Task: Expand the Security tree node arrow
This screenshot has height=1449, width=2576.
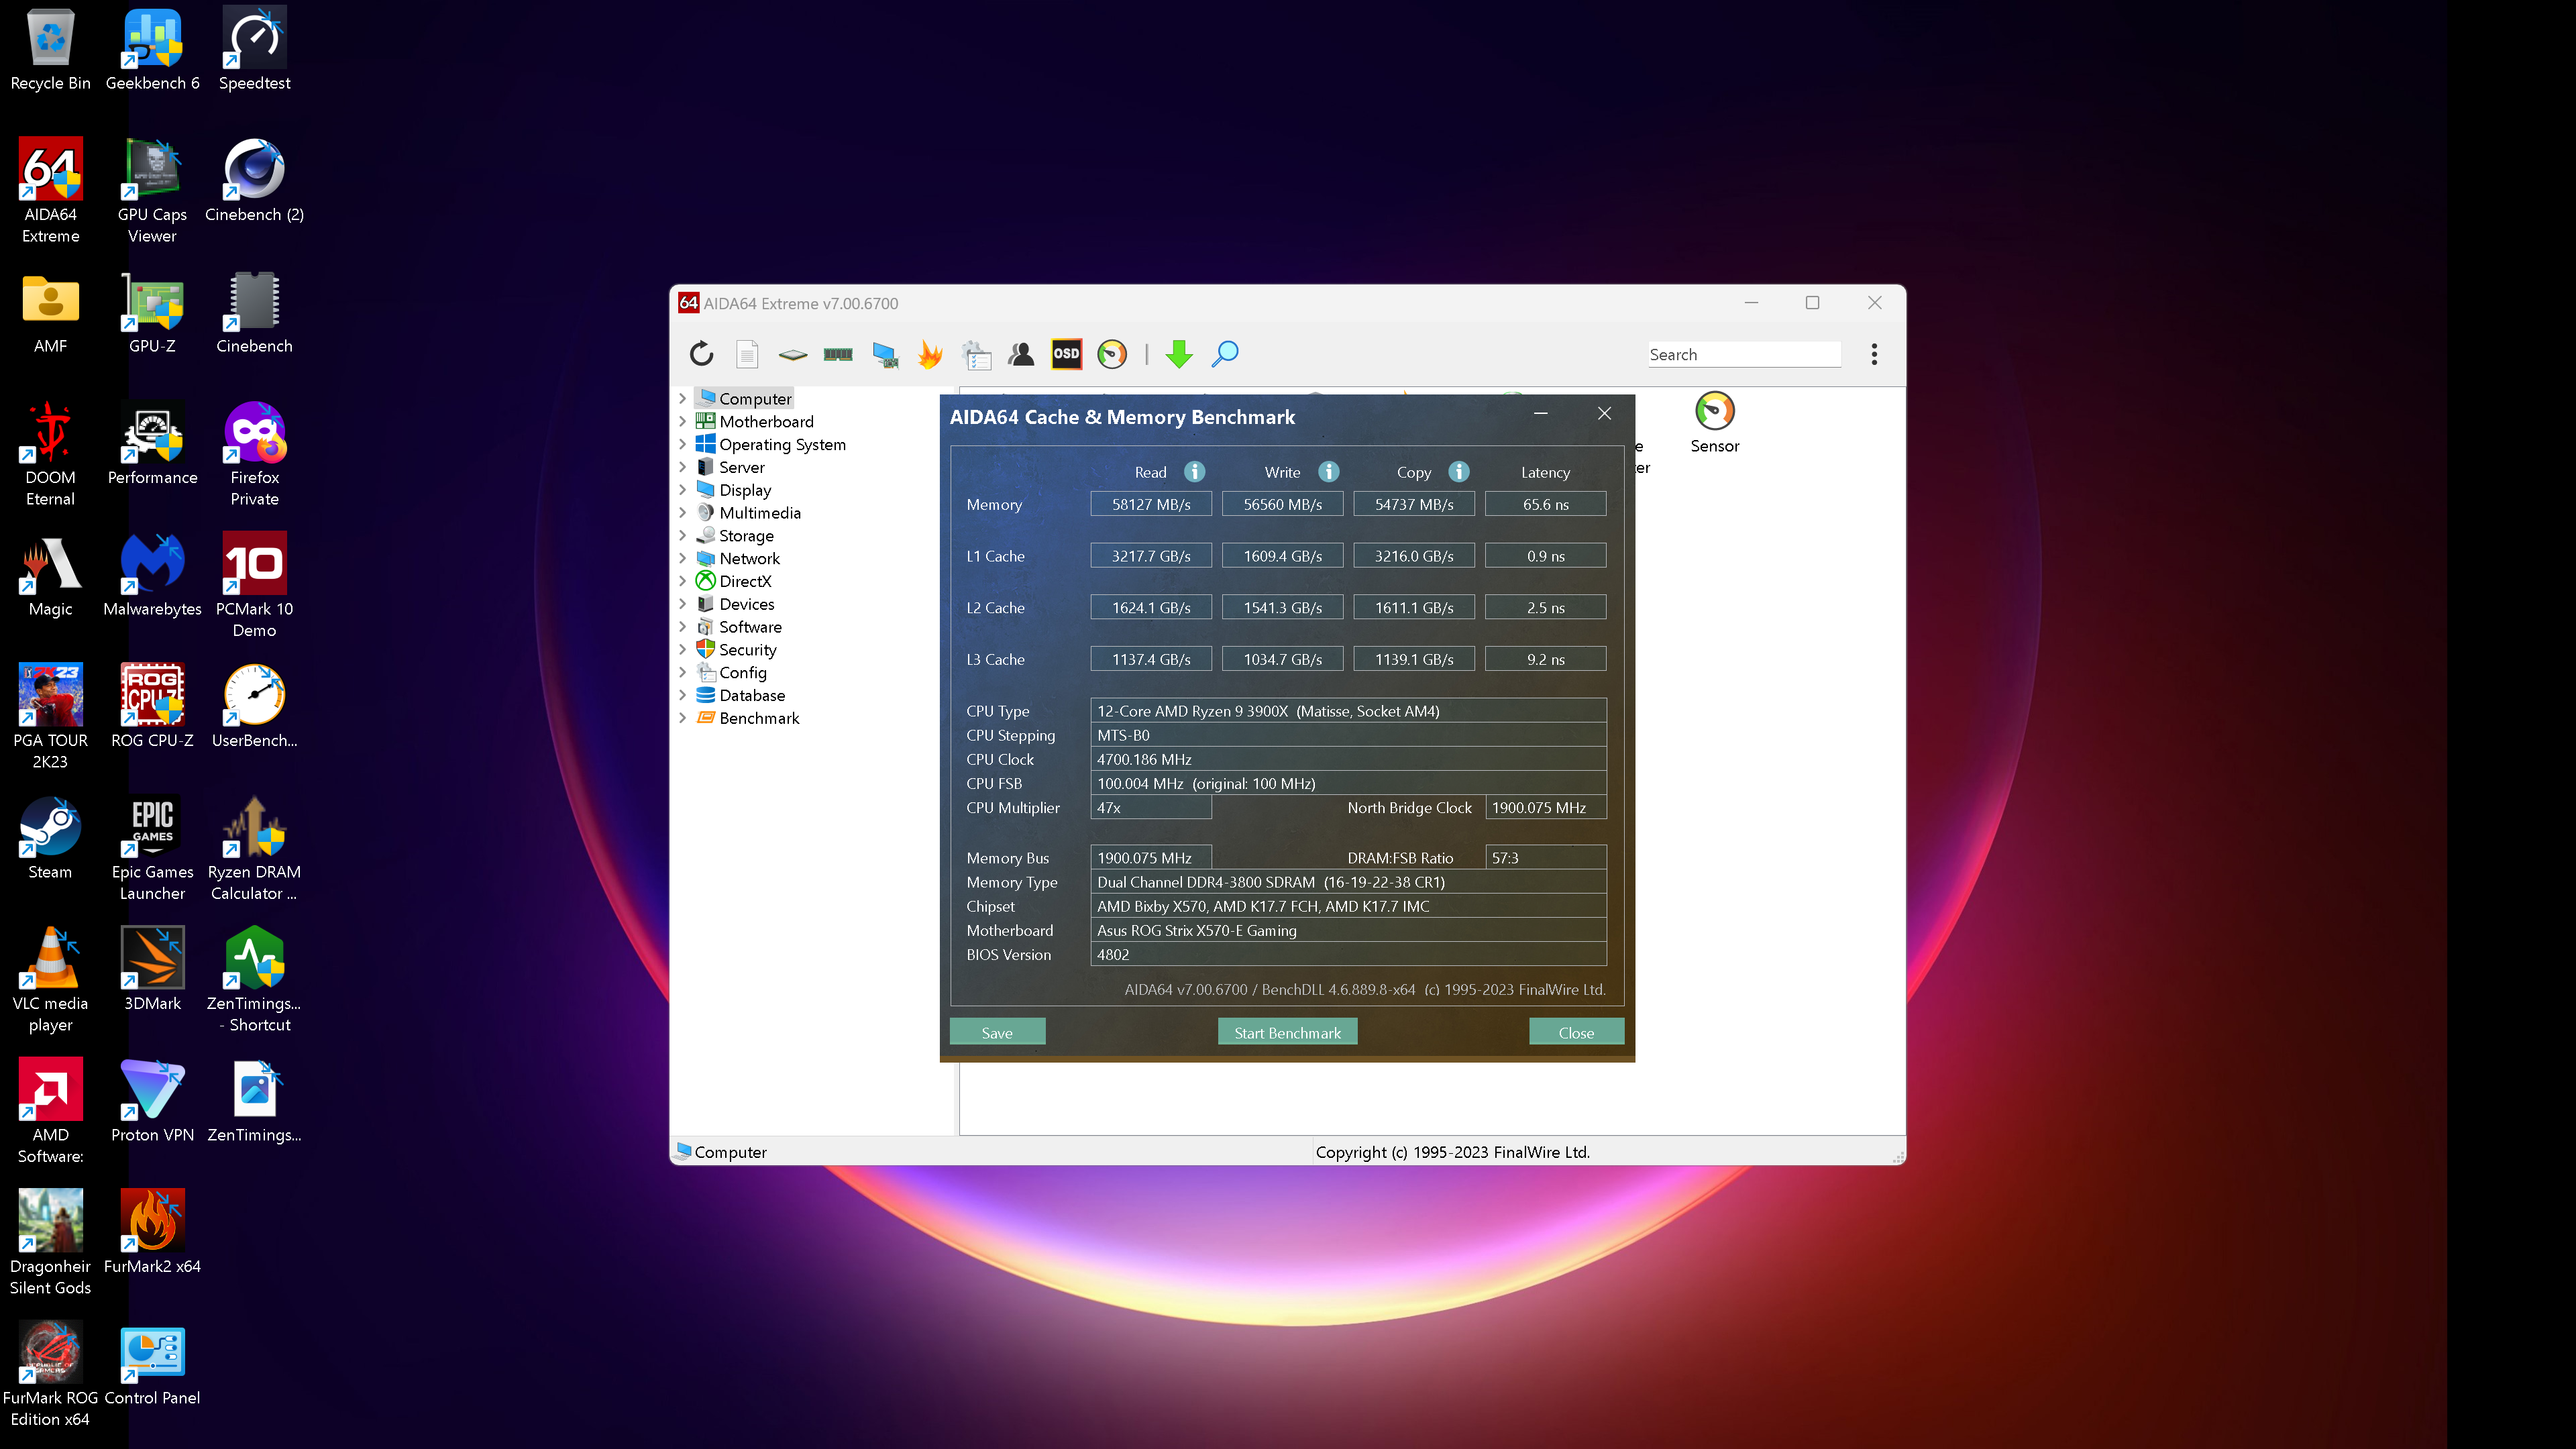Action: pyautogui.click(x=683, y=649)
